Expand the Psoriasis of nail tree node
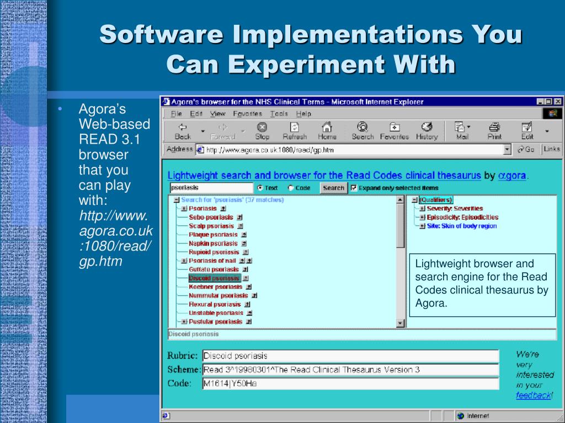565x423 pixels. point(184,261)
